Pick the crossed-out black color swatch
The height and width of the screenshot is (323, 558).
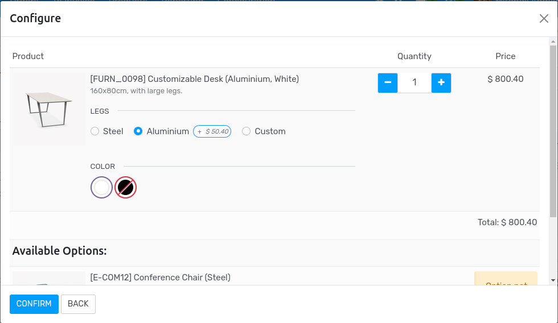pyautogui.click(x=126, y=187)
